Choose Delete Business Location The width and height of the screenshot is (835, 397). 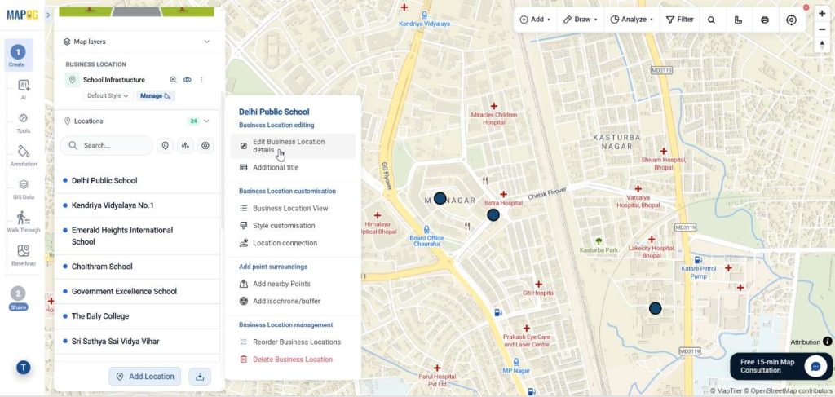pos(293,360)
